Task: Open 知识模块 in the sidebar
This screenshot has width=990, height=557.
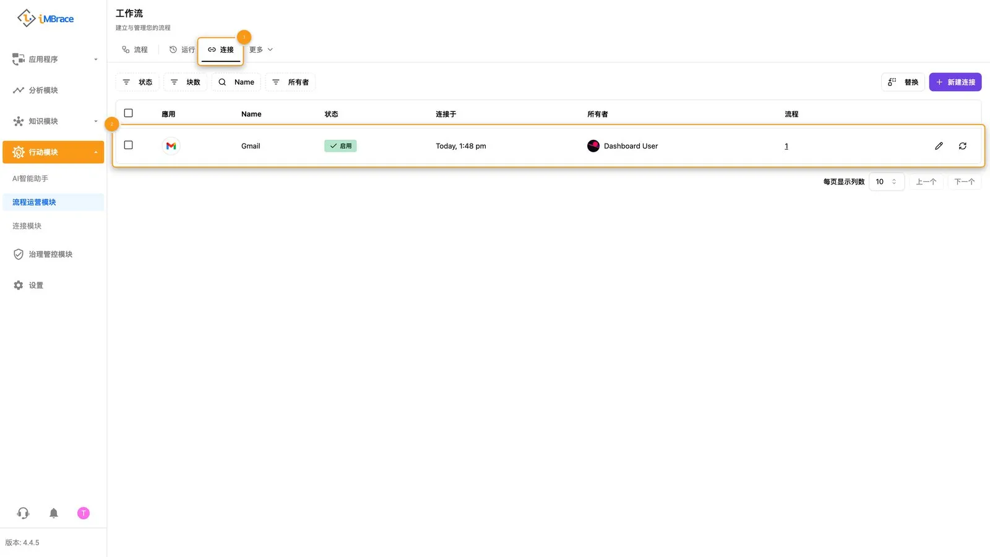Action: coord(53,121)
